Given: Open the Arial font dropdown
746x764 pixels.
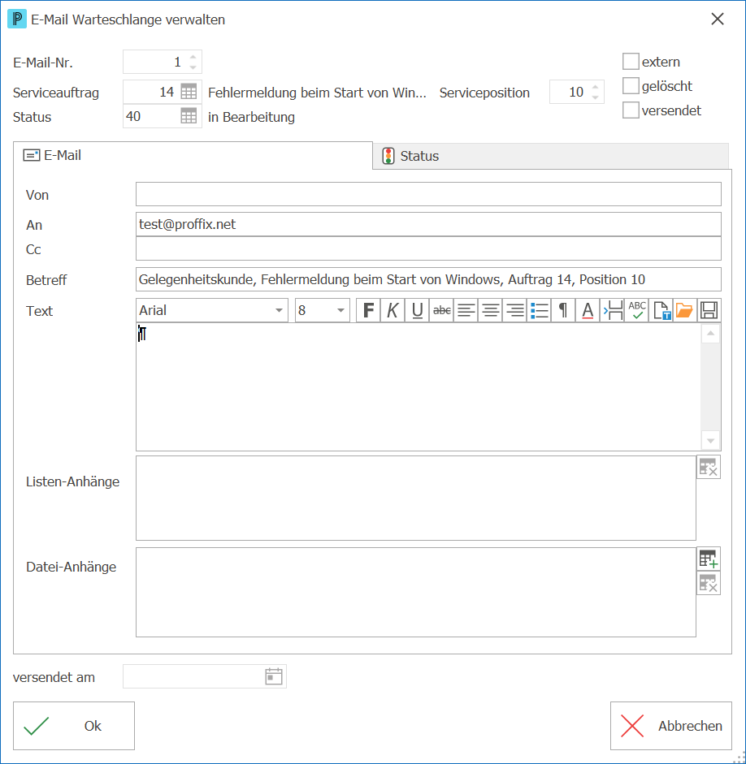Looking at the screenshot, I should pyautogui.click(x=279, y=310).
